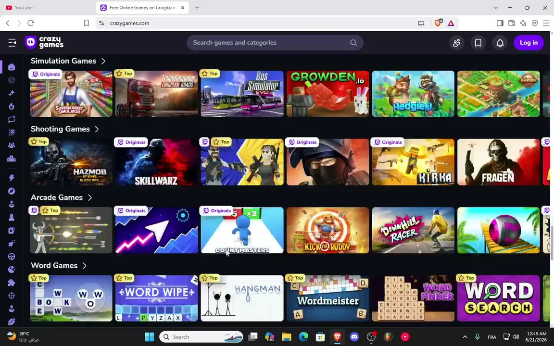Open File Explorer from taskbar

click(286, 337)
